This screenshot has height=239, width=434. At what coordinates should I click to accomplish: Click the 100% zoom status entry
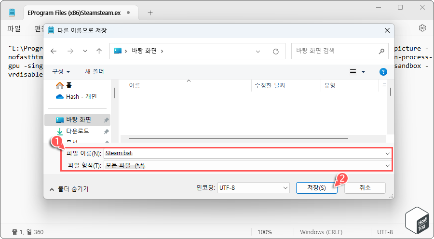pos(265,232)
